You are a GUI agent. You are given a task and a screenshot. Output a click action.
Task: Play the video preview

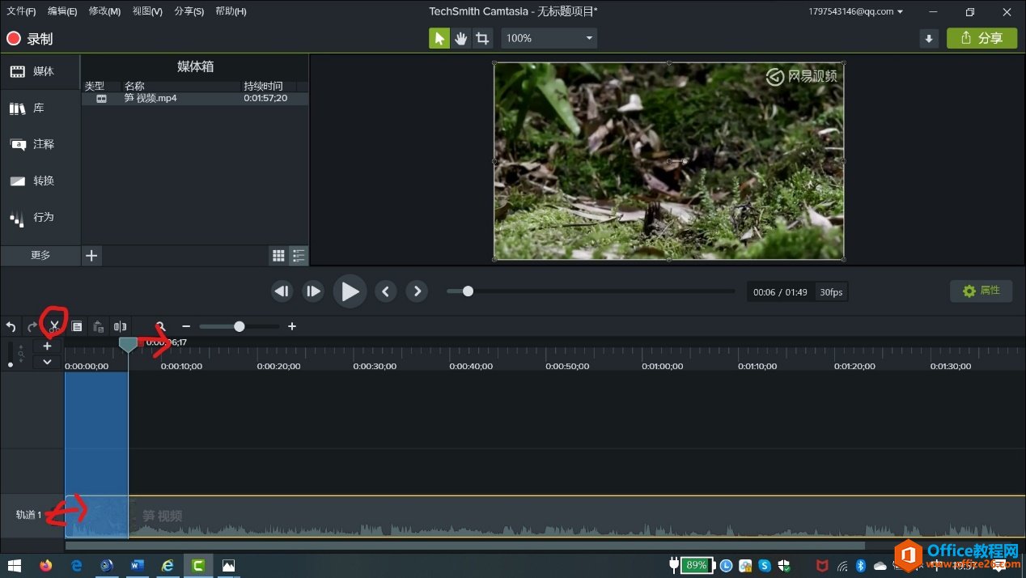pos(350,291)
